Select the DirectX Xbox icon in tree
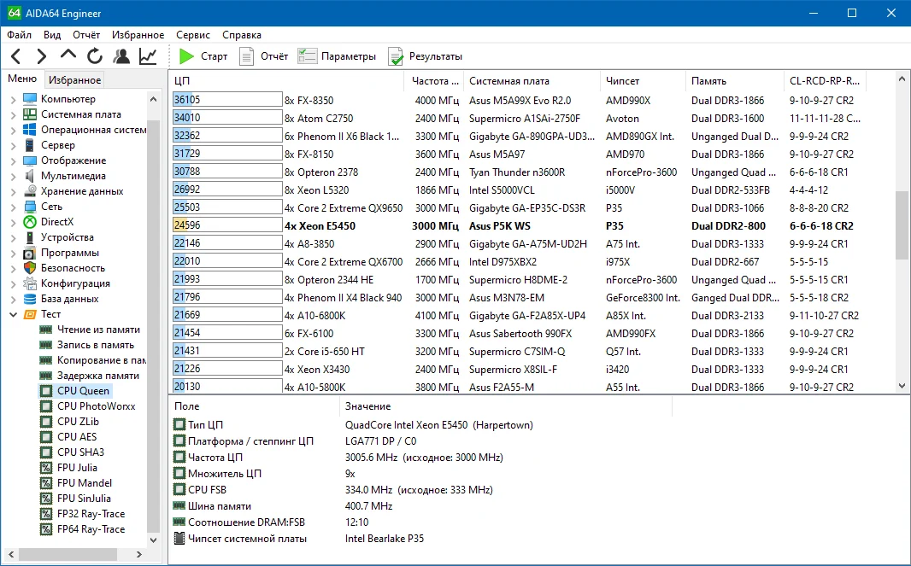This screenshot has height=566, width=911. (30, 222)
